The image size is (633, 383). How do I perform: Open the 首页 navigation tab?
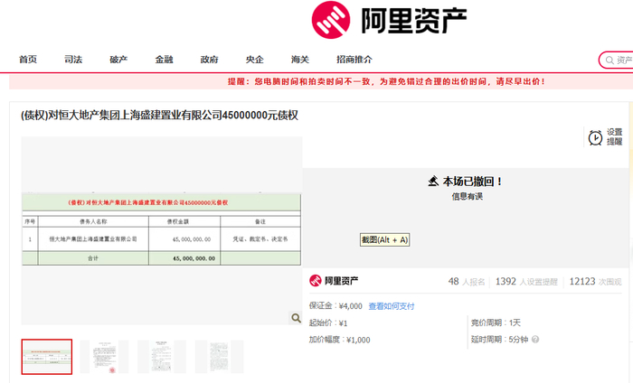coord(28,60)
